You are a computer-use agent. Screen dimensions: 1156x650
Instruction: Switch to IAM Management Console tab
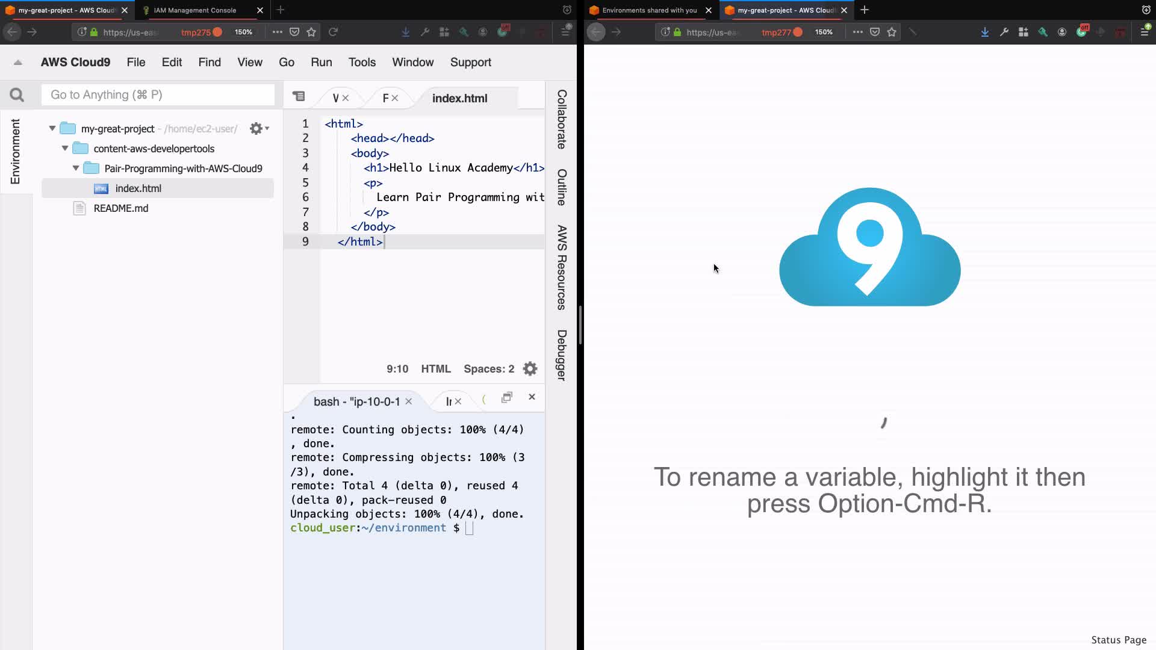pos(195,10)
